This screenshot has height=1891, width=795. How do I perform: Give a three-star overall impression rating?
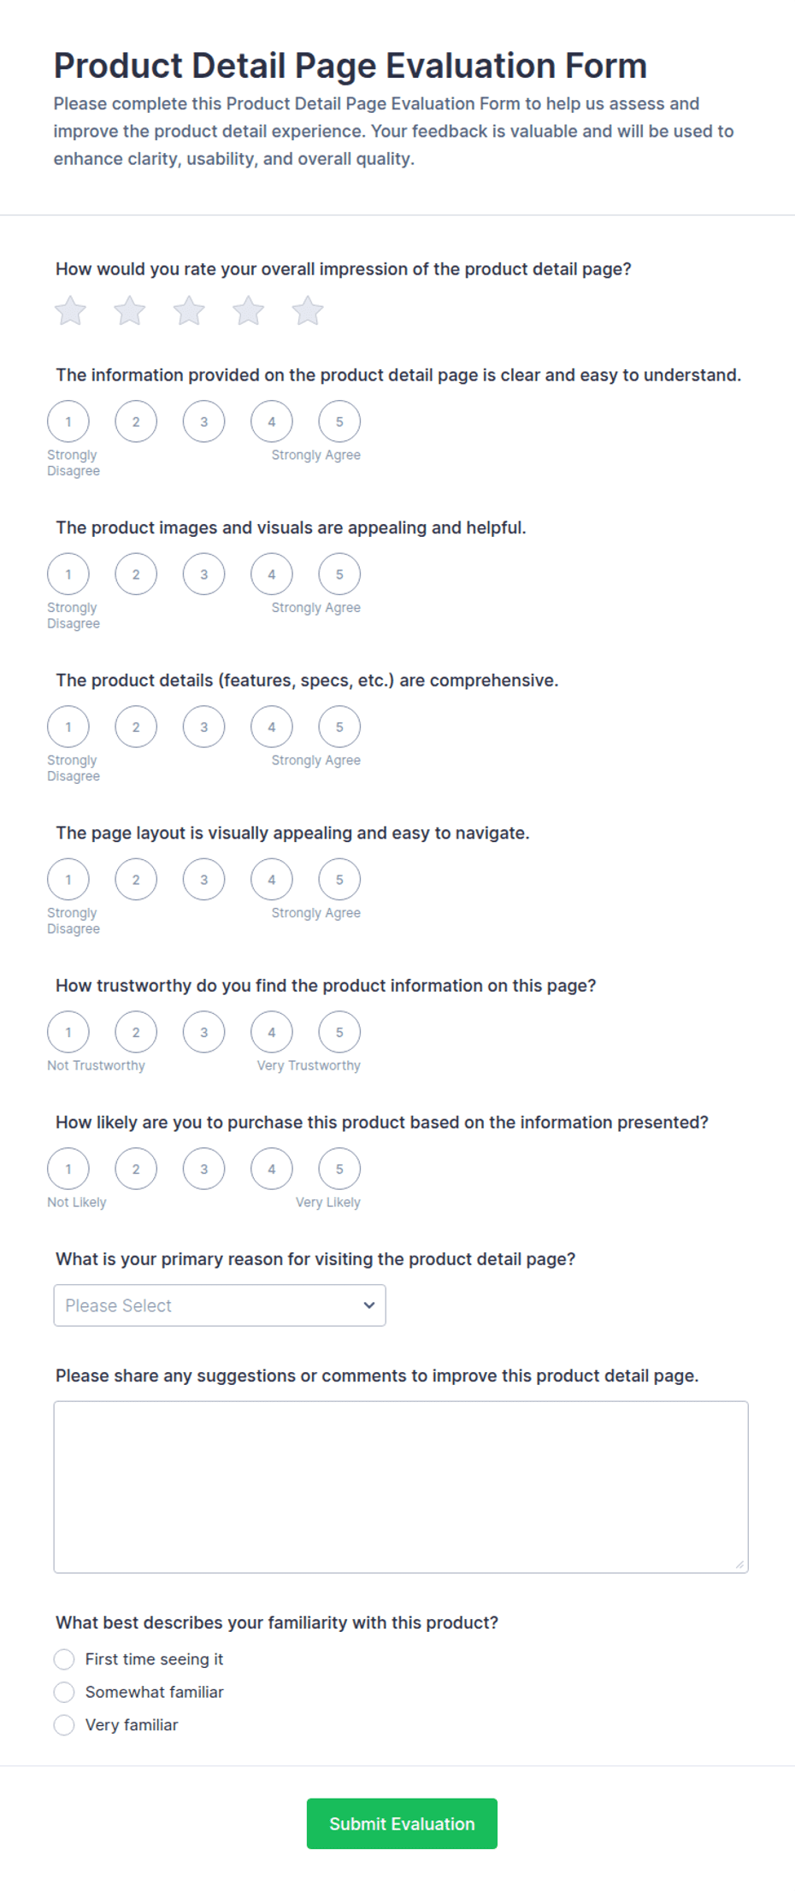189,310
